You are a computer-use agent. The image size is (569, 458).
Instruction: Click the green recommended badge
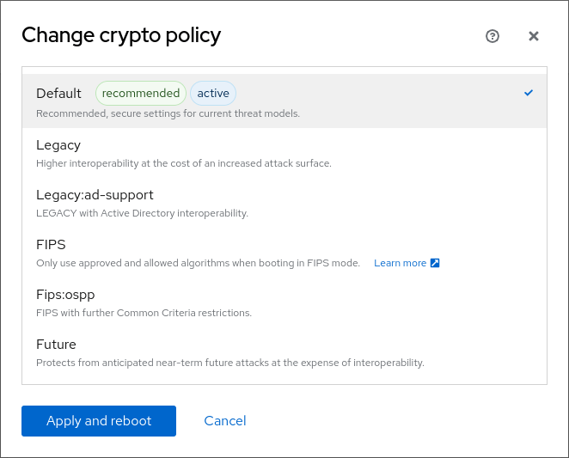[x=140, y=94]
